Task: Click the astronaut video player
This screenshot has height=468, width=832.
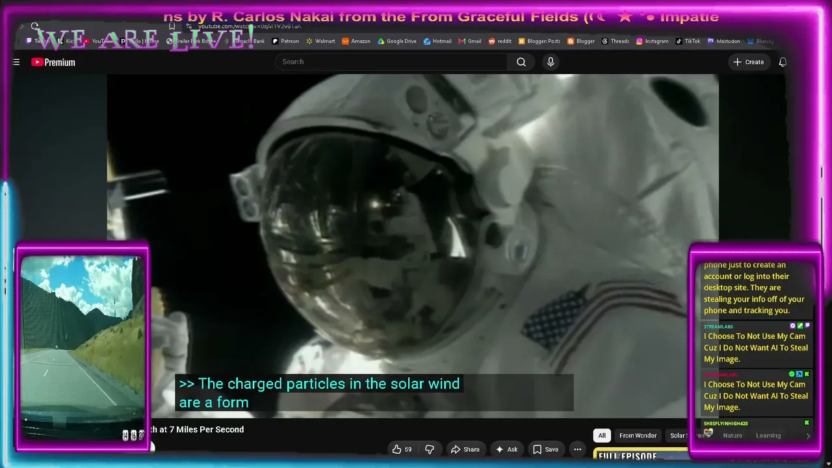Action: point(413,246)
